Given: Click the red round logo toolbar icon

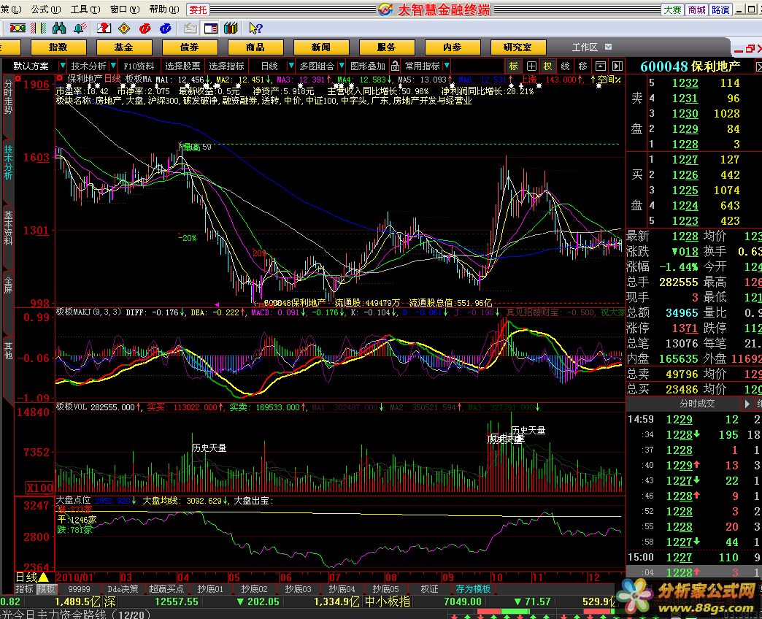Looking at the screenshot, I should point(145,28).
